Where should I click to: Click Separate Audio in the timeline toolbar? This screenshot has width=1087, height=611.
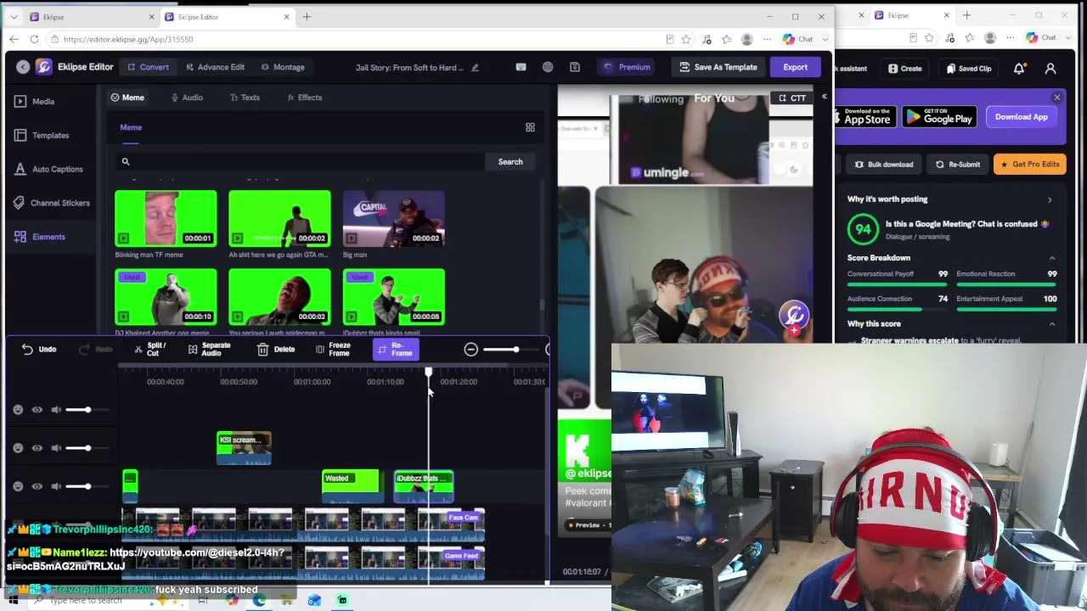(x=209, y=350)
